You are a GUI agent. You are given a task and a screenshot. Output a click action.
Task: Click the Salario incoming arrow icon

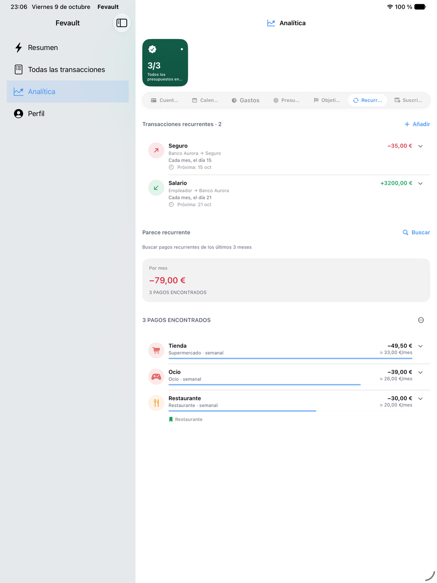click(156, 187)
